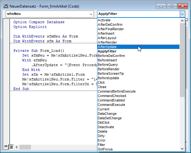This screenshot has height=153, width=191.
Task: Pick BeforeRender from list
Action: click(138, 69)
